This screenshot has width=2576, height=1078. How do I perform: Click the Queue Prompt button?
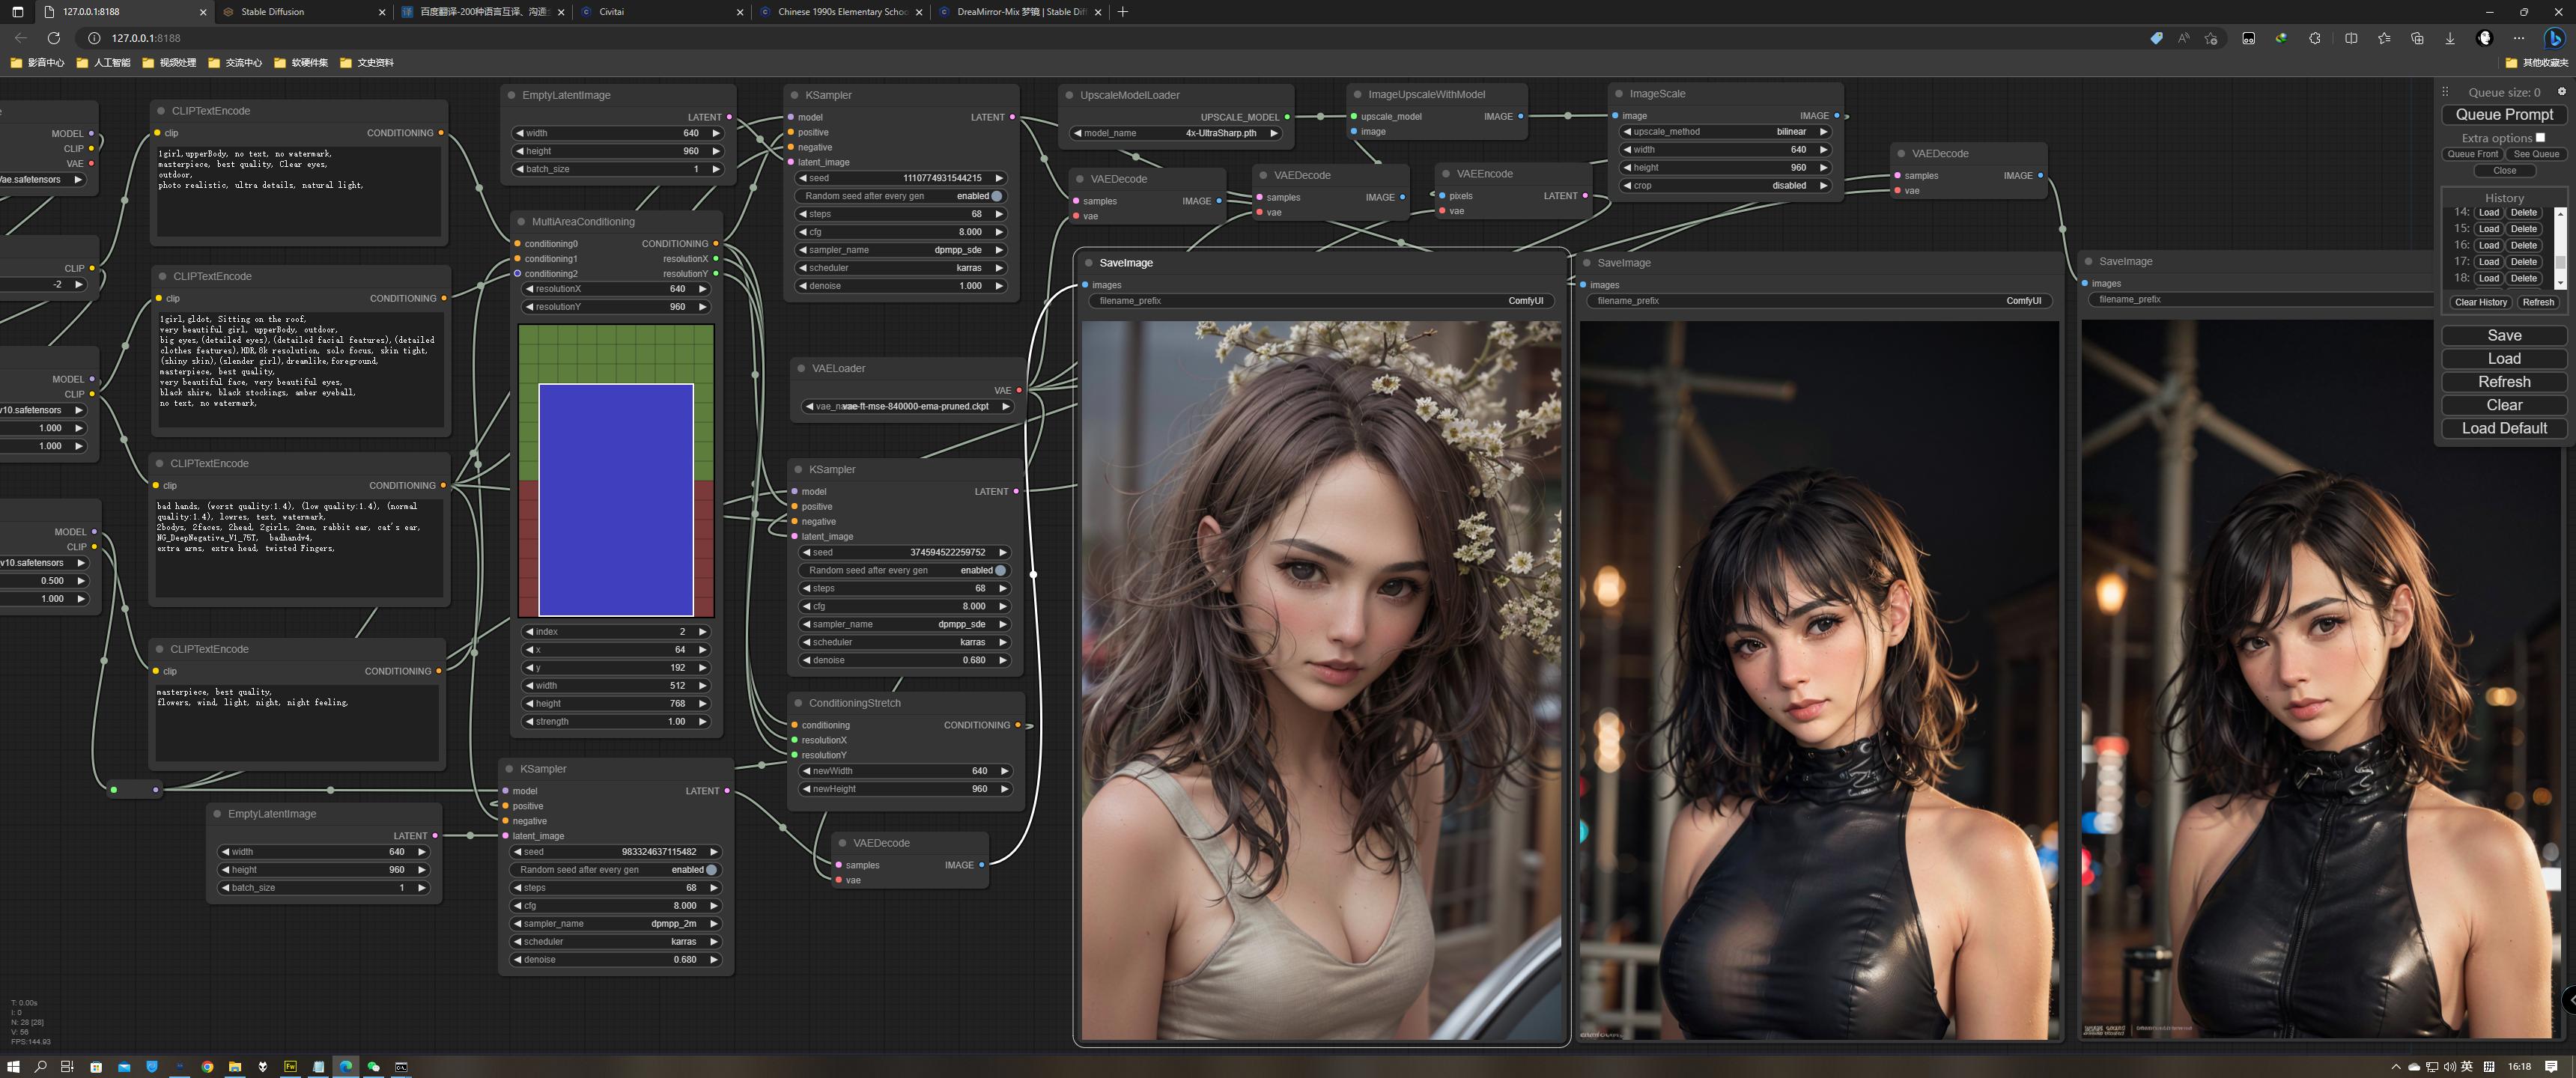click(2503, 114)
